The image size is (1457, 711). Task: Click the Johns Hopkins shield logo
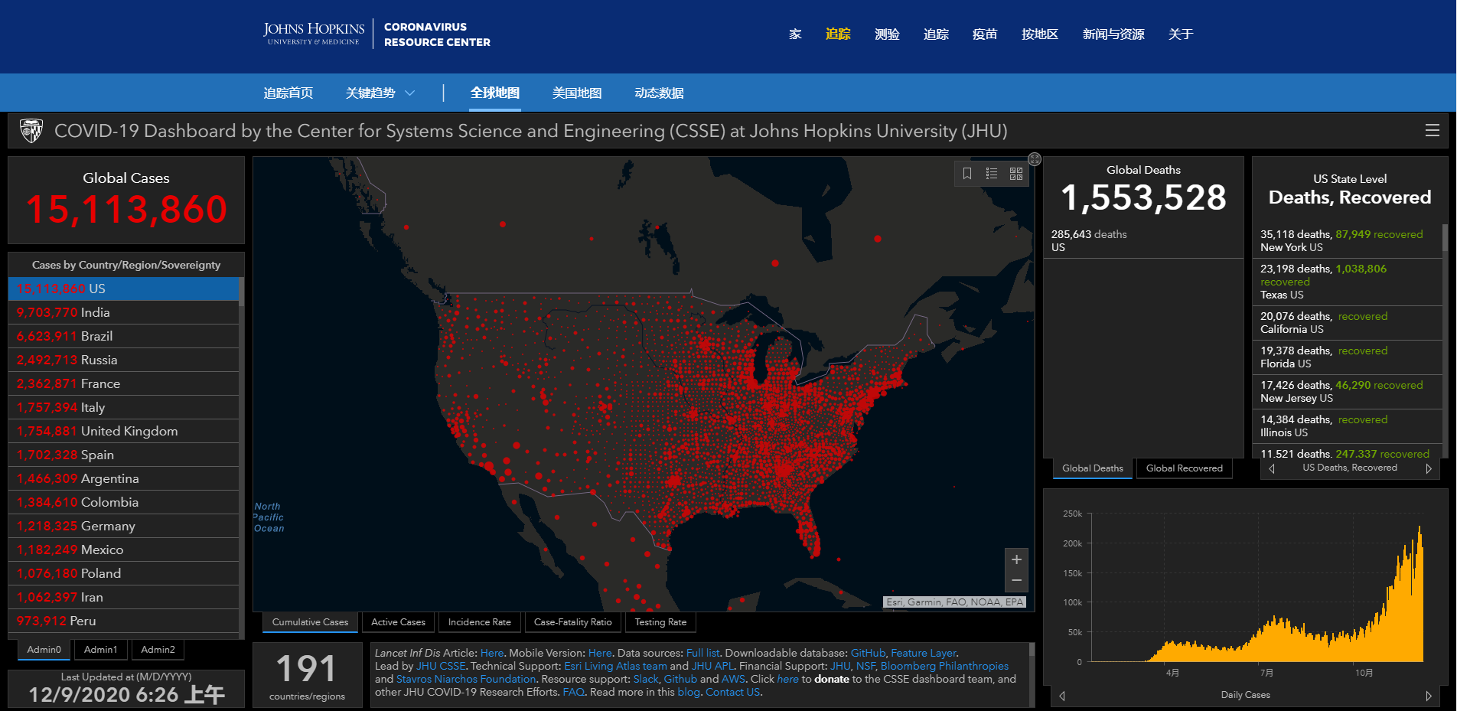tap(31, 131)
